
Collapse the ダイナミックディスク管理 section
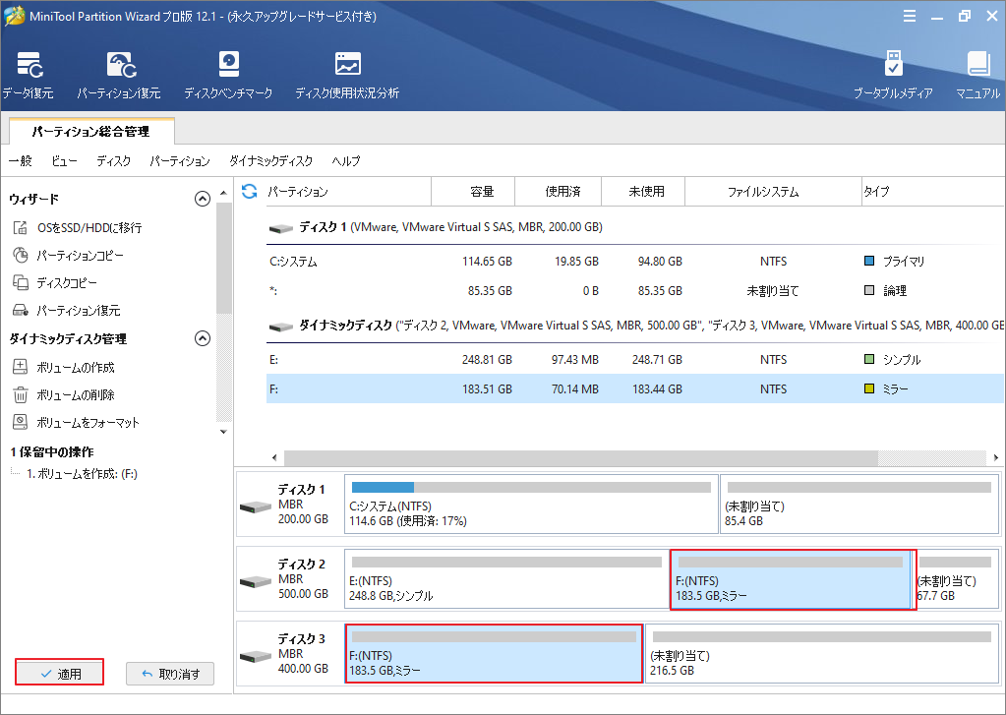tap(203, 338)
